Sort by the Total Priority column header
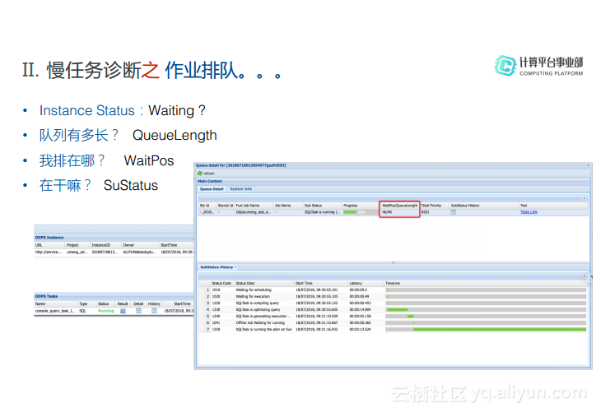596x412 pixels. (x=435, y=206)
